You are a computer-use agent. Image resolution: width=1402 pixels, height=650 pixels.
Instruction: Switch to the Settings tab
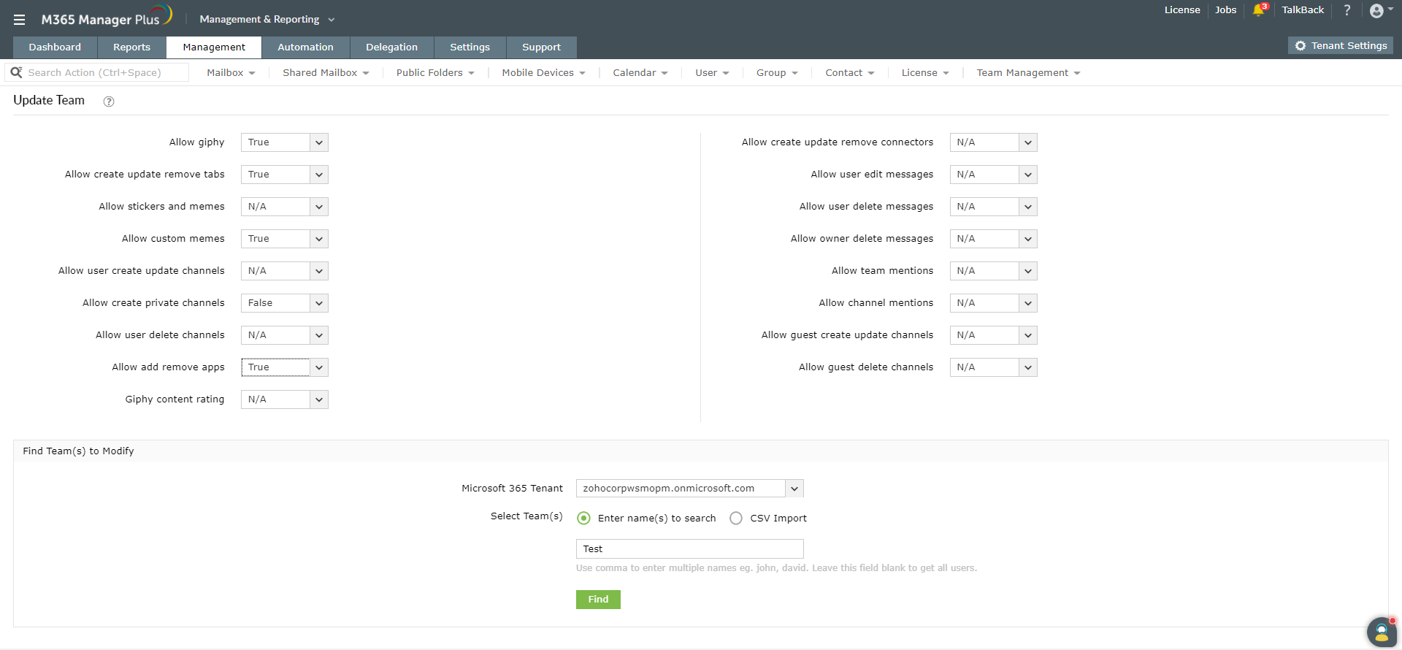470,47
